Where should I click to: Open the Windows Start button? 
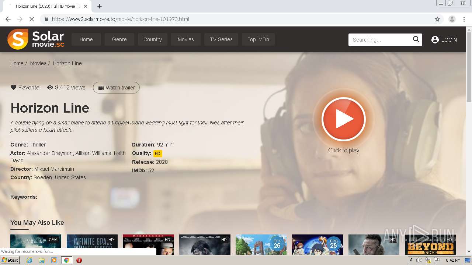[10, 260]
